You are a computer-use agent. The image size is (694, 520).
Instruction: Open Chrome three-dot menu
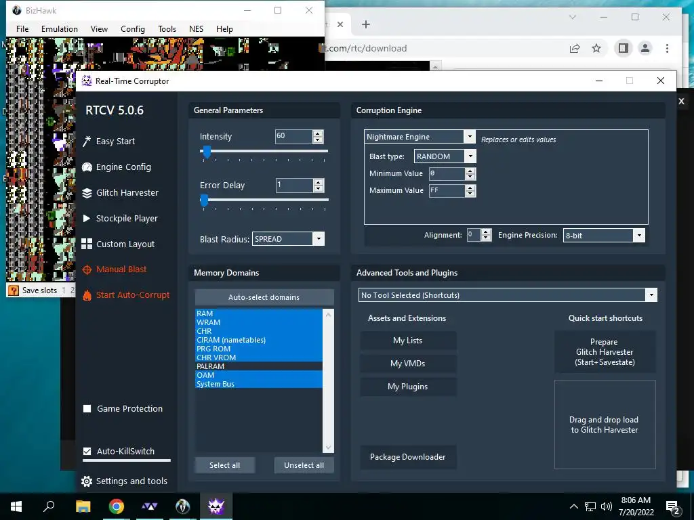pyautogui.click(x=667, y=48)
